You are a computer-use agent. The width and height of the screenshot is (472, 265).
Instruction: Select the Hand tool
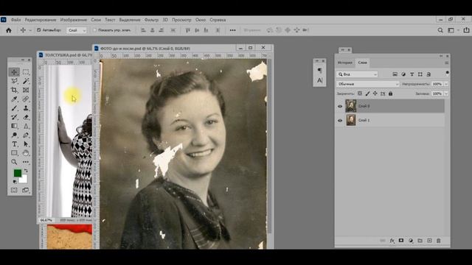[26, 153]
